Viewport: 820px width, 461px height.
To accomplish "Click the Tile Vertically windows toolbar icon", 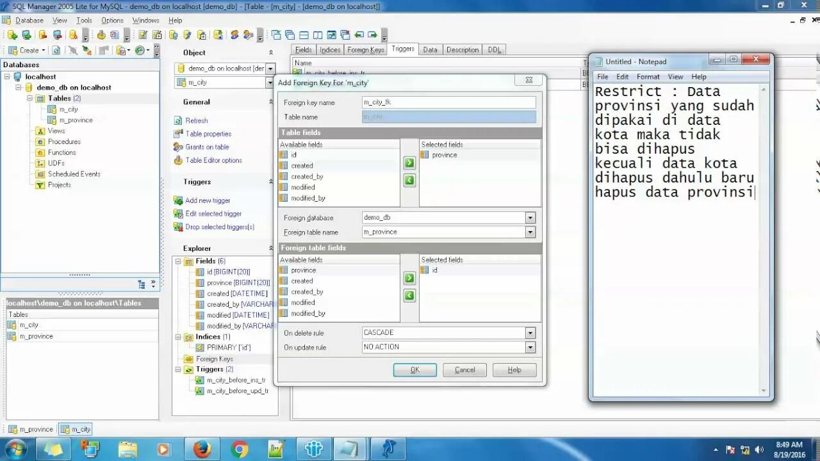I will click(x=318, y=35).
